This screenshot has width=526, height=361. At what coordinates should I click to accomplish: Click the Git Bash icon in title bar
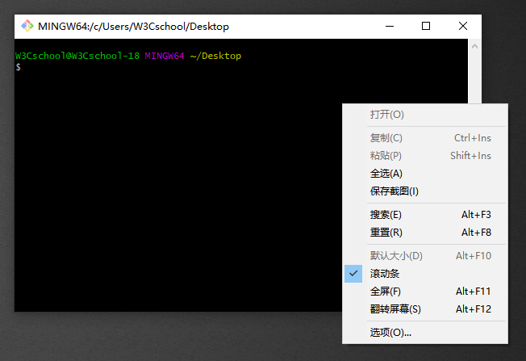click(27, 26)
